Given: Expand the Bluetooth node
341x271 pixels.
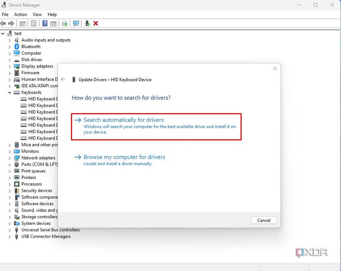Looking at the screenshot, I should click(x=10, y=47).
